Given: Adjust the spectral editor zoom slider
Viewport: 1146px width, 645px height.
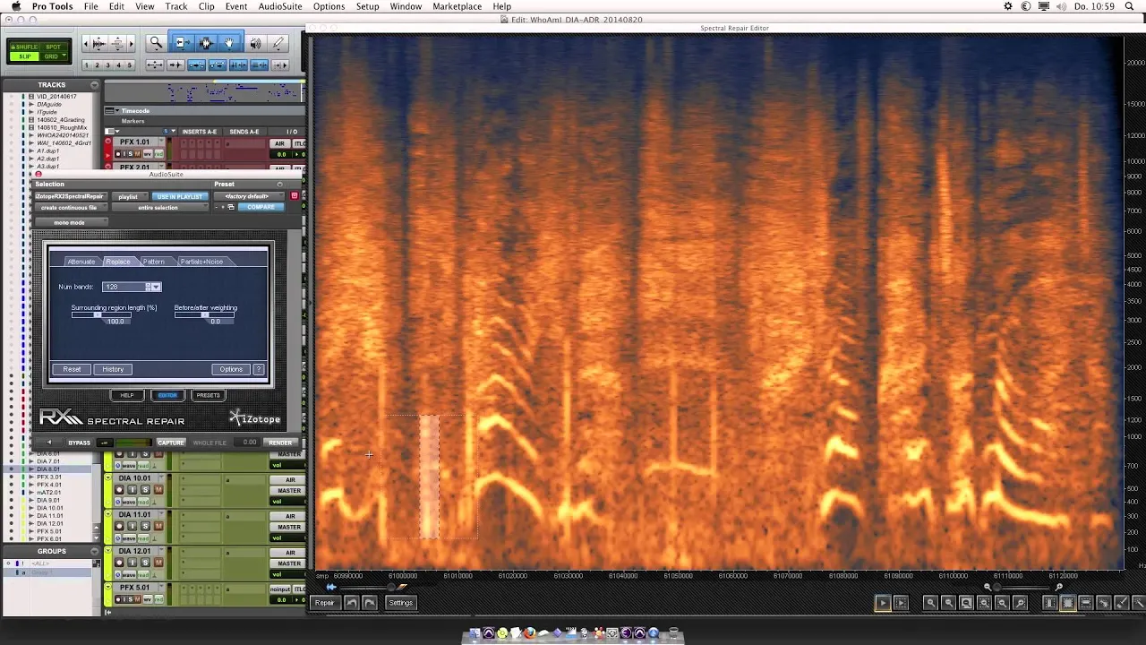Looking at the screenshot, I should [x=1022, y=587].
